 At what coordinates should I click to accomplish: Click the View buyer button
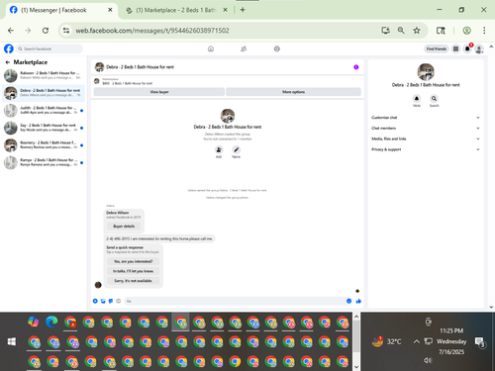point(159,92)
